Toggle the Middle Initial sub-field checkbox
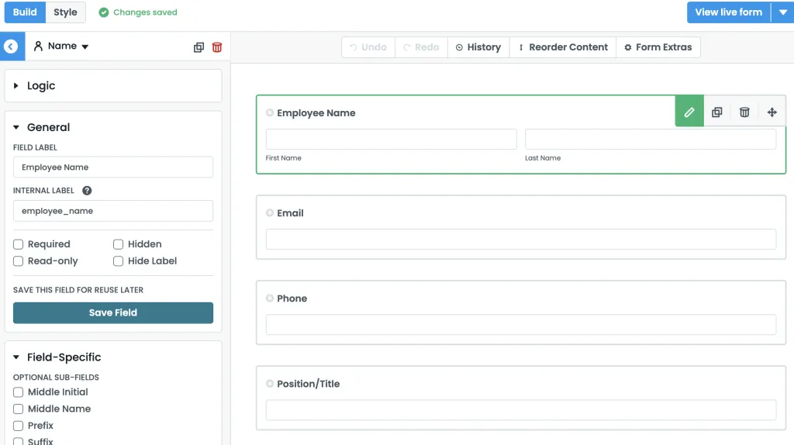Viewport: 794px width, 445px height. tap(19, 392)
